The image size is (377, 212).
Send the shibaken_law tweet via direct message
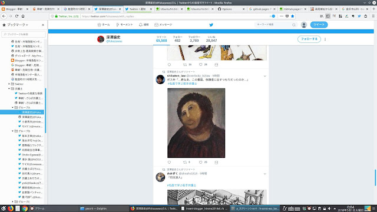click(x=216, y=163)
